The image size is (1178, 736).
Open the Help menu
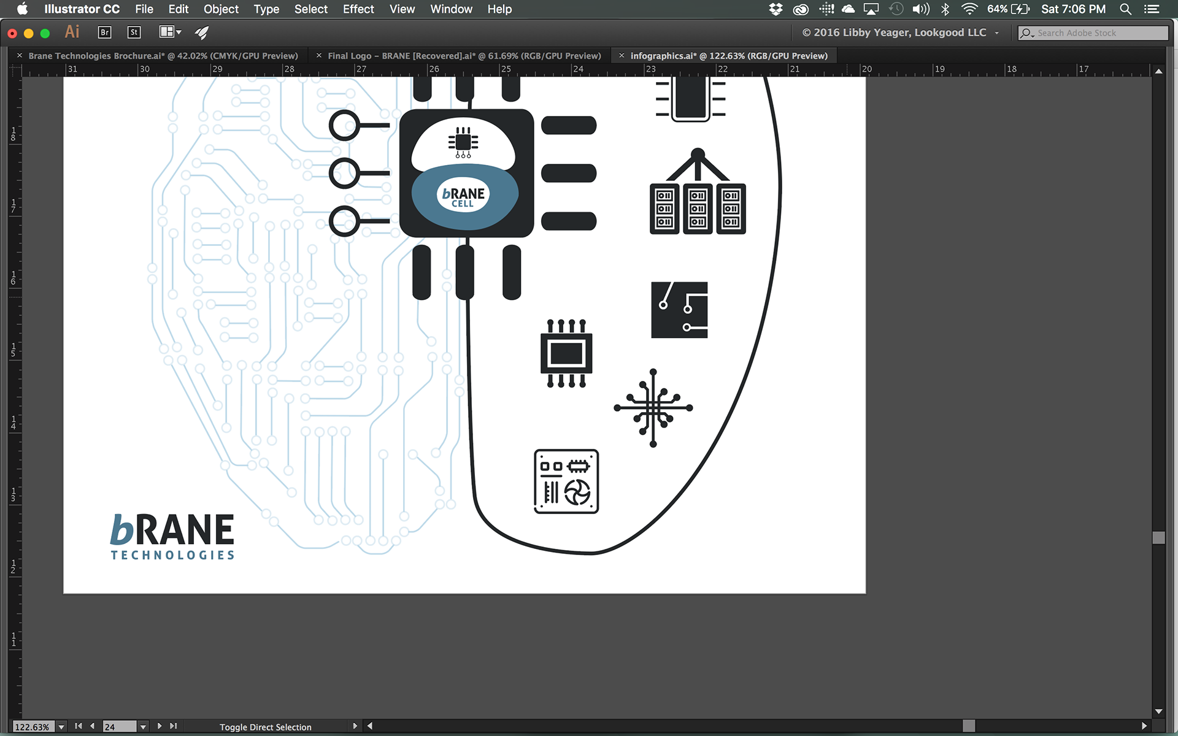click(x=499, y=9)
